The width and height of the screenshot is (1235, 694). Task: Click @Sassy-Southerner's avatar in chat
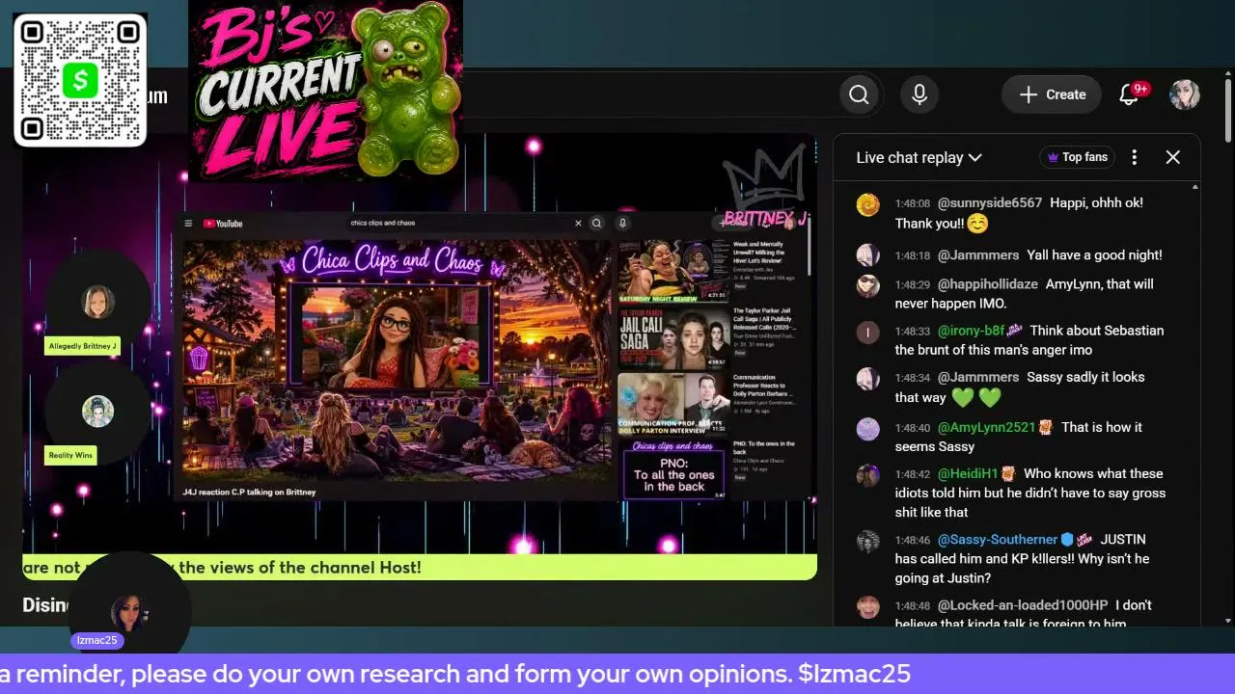tap(868, 541)
